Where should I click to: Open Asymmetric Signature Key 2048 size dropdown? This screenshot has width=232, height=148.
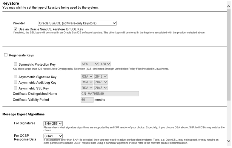tap(101, 77)
